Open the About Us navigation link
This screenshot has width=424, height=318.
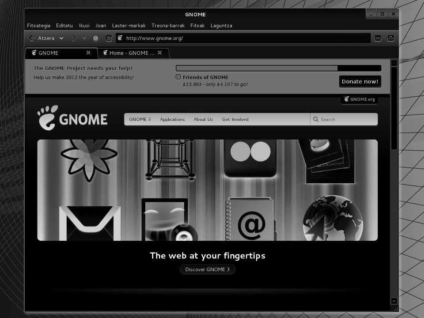coord(203,119)
